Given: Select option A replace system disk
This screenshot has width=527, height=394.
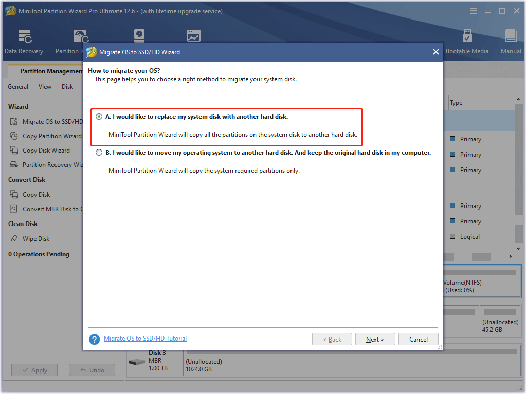Looking at the screenshot, I should click(x=99, y=117).
